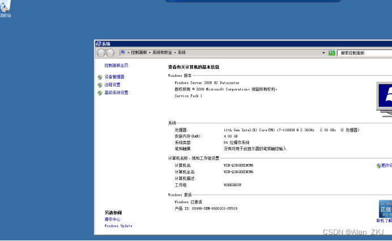Open 控制面板主页 link

(116, 66)
